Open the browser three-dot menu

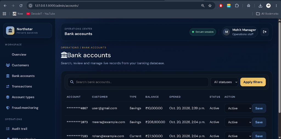(x=276, y=6)
